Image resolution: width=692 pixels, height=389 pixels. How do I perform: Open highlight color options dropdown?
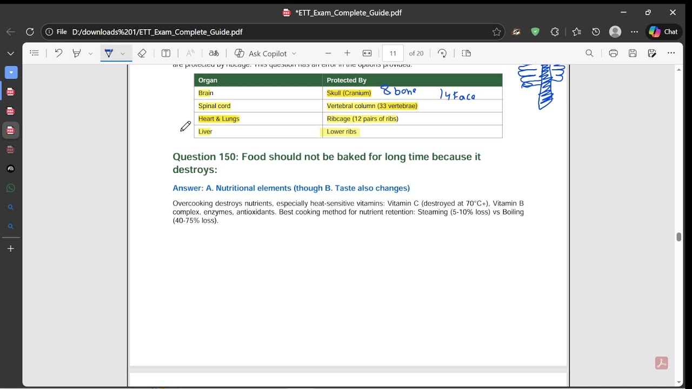[90, 53]
